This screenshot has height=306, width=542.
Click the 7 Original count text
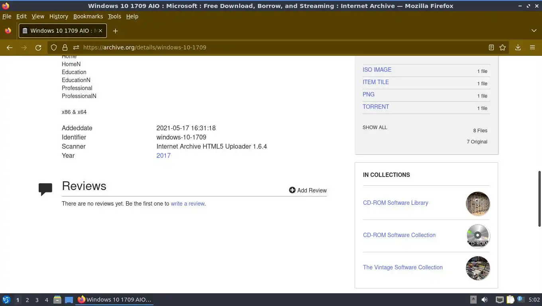(x=477, y=142)
